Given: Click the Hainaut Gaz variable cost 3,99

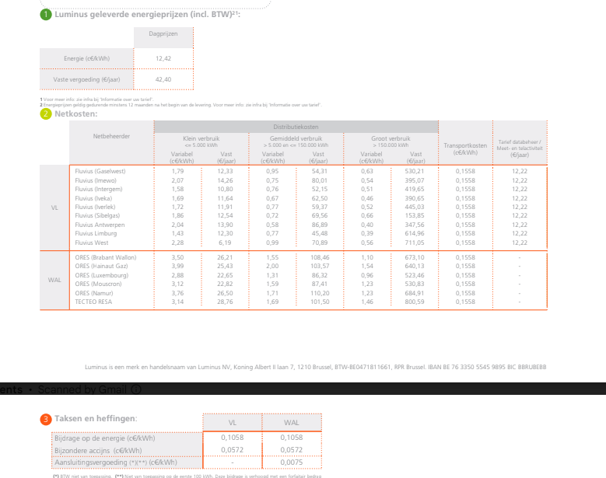Looking at the screenshot, I should click(x=177, y=266).
